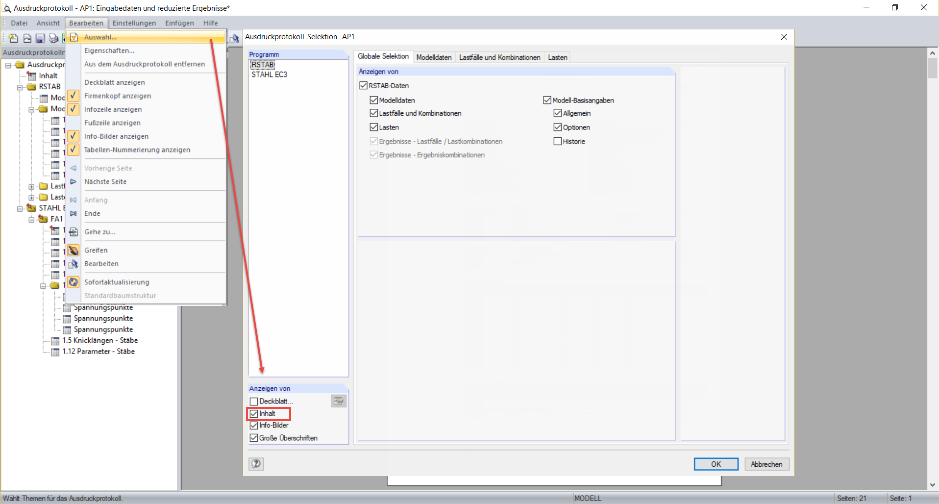Select RSTAB in Programm list
The image size is (939, 504).
click(x=263, y=65)
